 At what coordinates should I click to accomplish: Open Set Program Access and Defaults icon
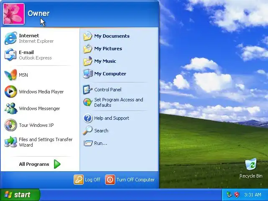(x=88, y=102)
